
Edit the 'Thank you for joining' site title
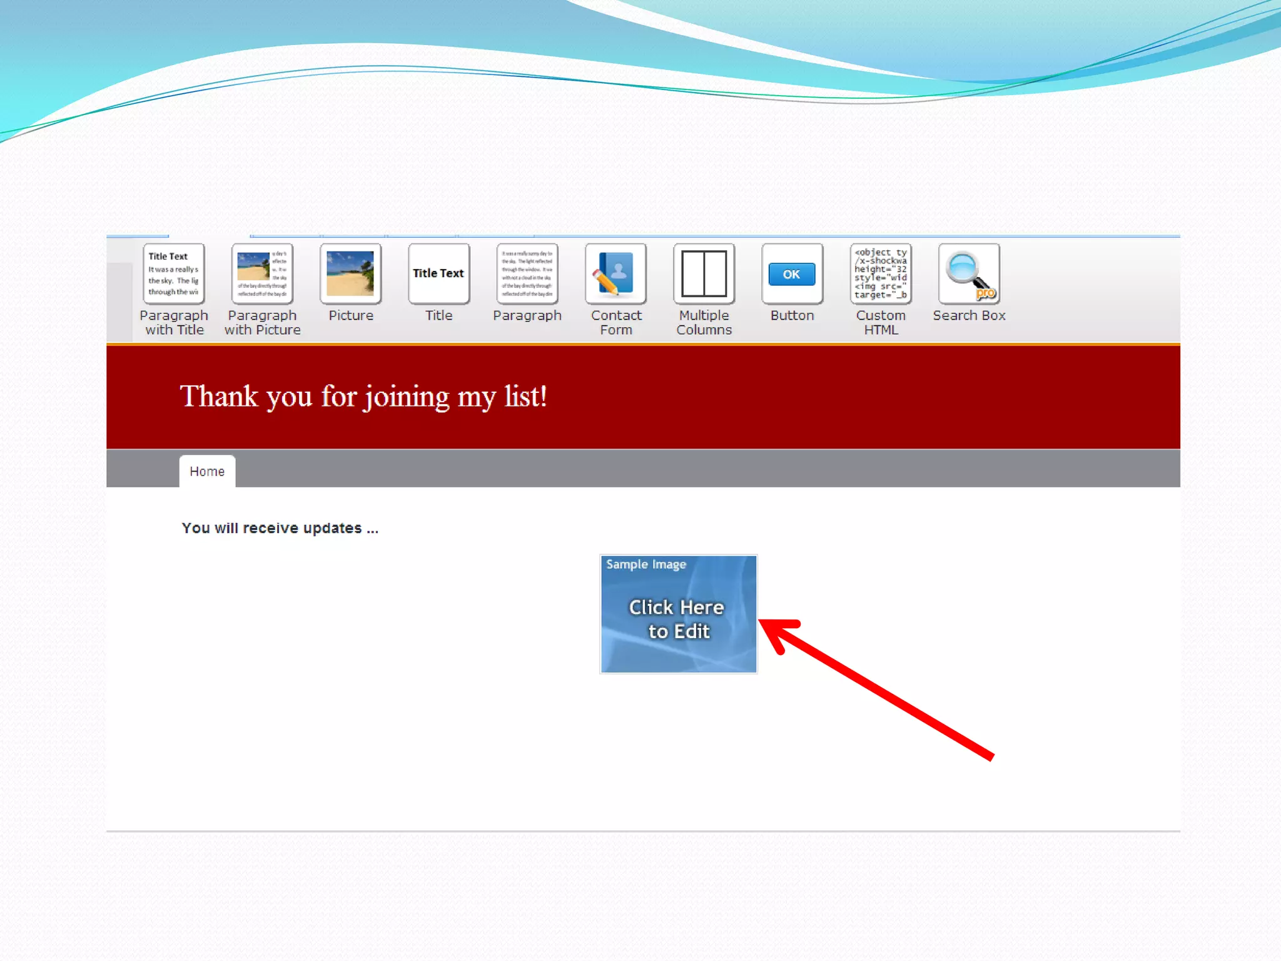click(363, 397)
